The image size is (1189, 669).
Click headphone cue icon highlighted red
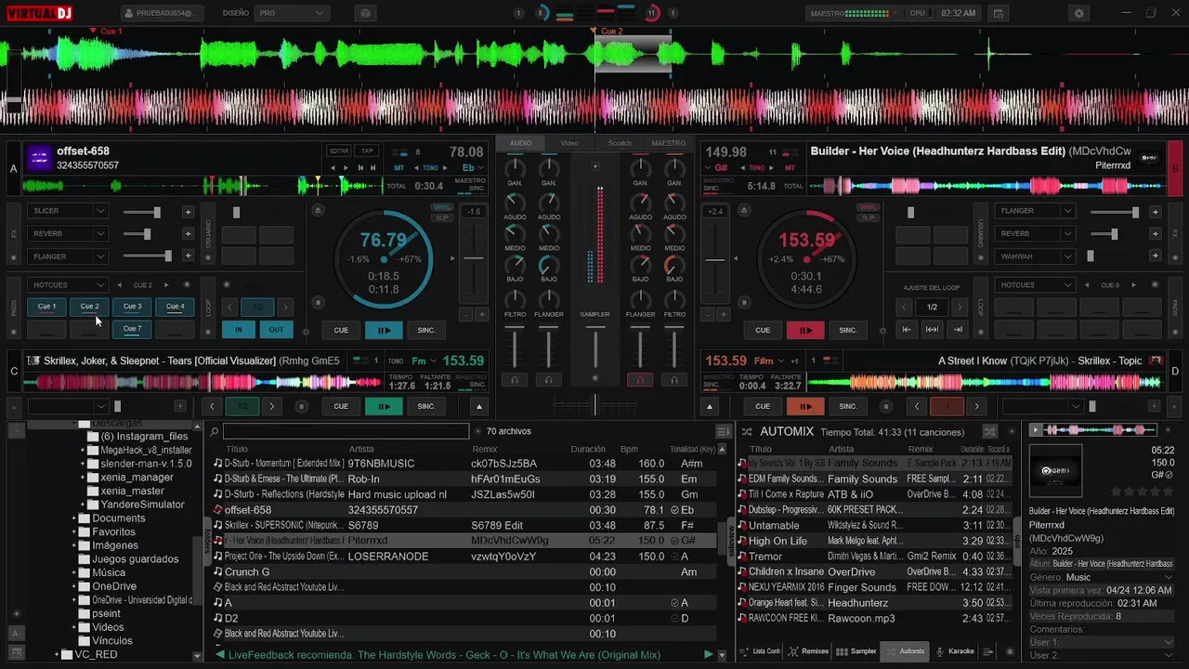point(640,380)
